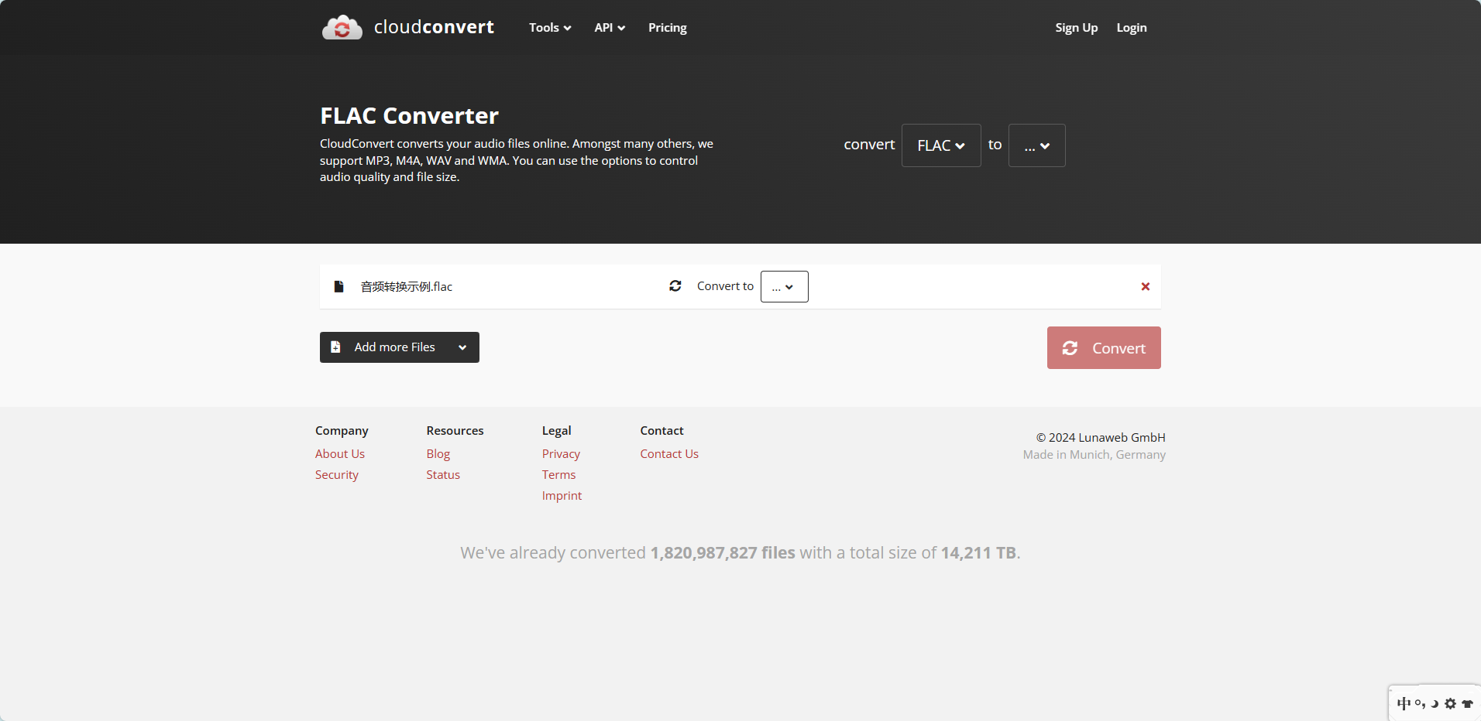The image size is (1481, 721).
Task: Click the cloudconvert brand name
Action: (x=434, y=27)
